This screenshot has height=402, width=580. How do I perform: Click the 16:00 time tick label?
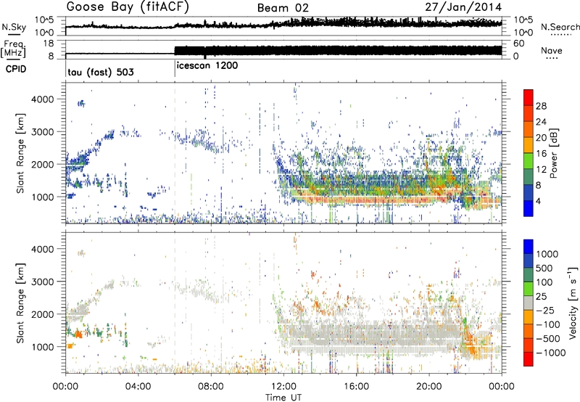click(x=356, y=387)
